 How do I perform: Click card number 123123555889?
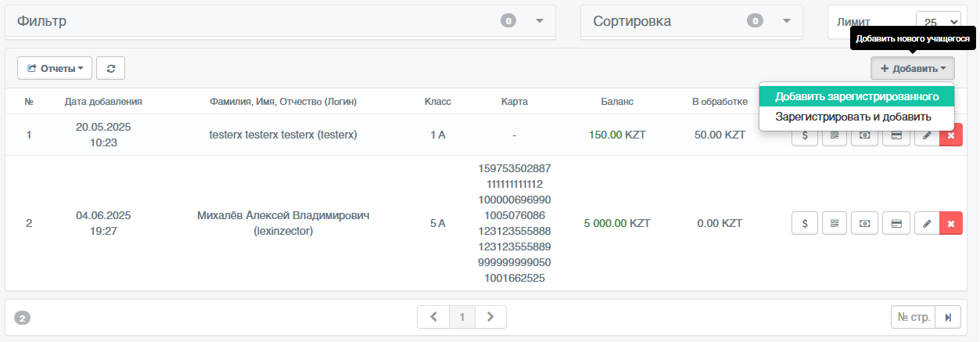coord(515,247)
